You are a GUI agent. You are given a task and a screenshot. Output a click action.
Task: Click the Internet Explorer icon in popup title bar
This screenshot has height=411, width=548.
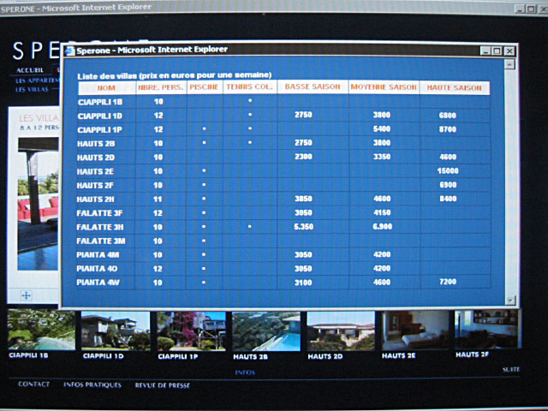[70, 51]
